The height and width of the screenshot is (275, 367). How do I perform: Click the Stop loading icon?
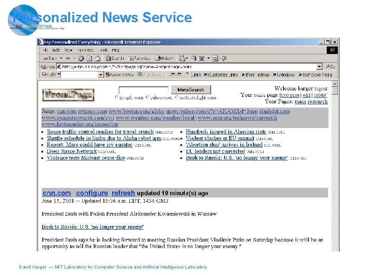[81, 58]
